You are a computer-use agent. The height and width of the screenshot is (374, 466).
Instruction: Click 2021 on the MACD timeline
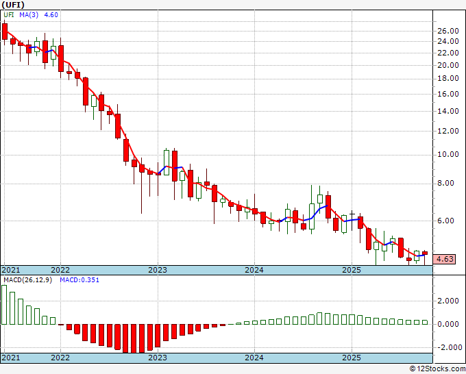click(x=11, y=358)
